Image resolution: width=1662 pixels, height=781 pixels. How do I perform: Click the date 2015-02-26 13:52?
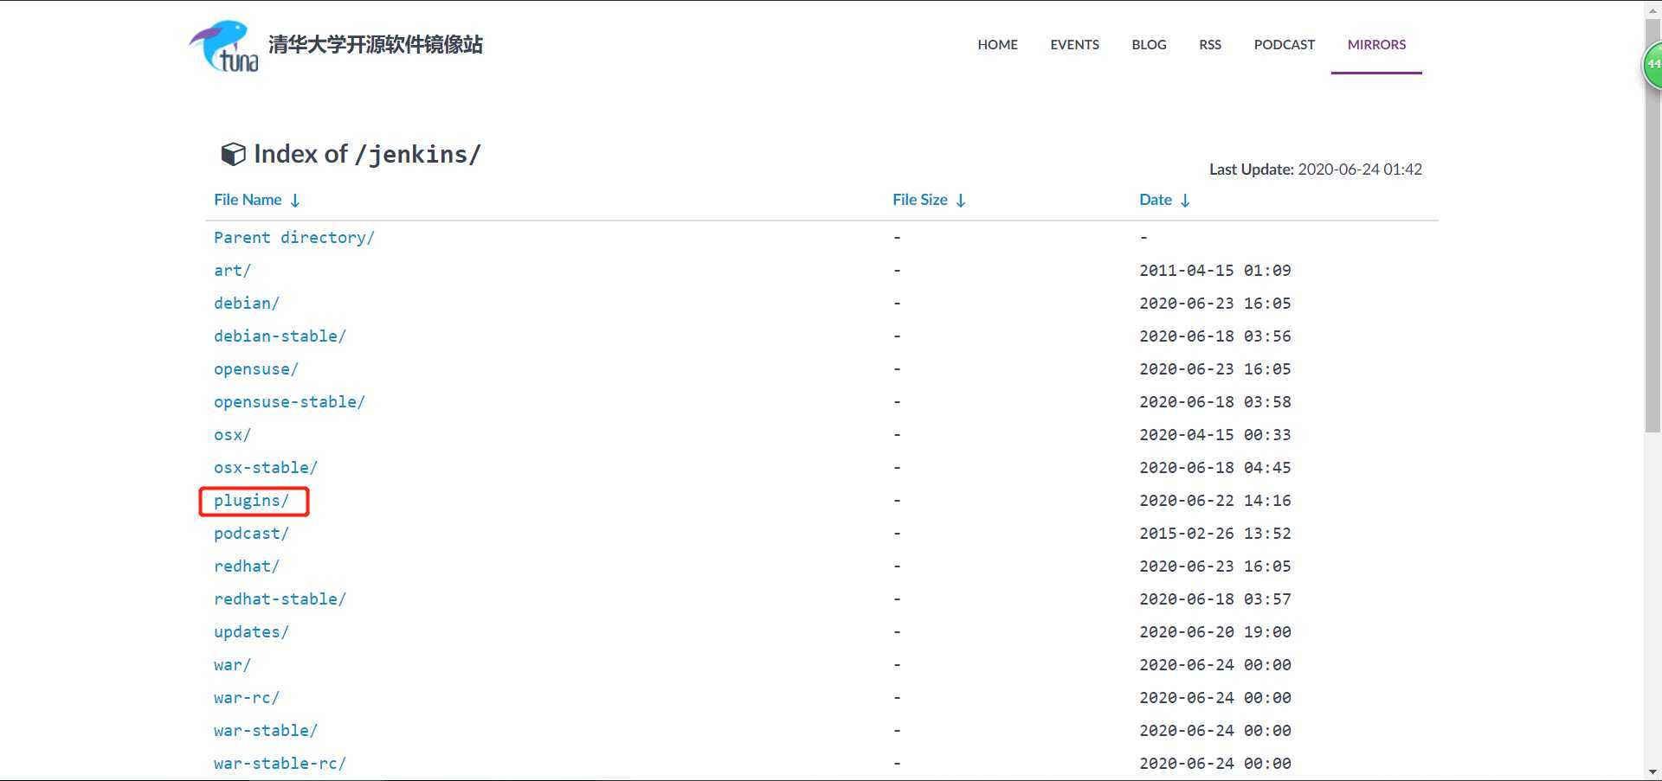point(1214,534)
